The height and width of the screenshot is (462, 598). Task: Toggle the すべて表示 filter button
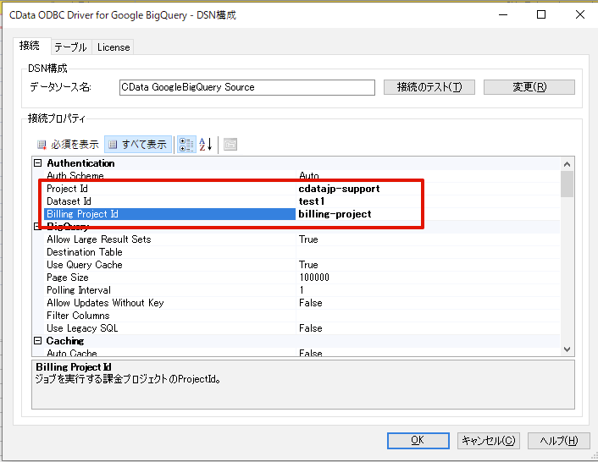point(138,145)
